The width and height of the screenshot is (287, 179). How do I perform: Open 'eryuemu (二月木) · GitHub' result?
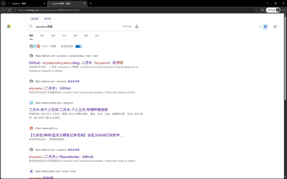pos(50,88)
